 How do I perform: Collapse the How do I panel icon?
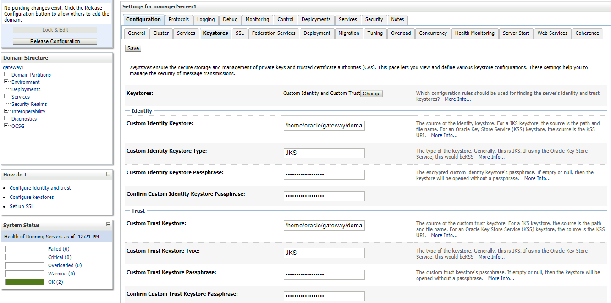click(108, 174)
